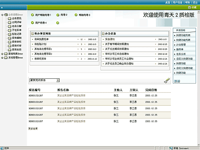The image size is (200, 150).
Task: Click the green arrow icon for 用户帮助向导1
Action: (32, 15)
